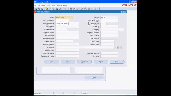Click the Create Batch field
Image resolution: width=171 pixels, height=96 pixels.
click(x=64, y=42)
